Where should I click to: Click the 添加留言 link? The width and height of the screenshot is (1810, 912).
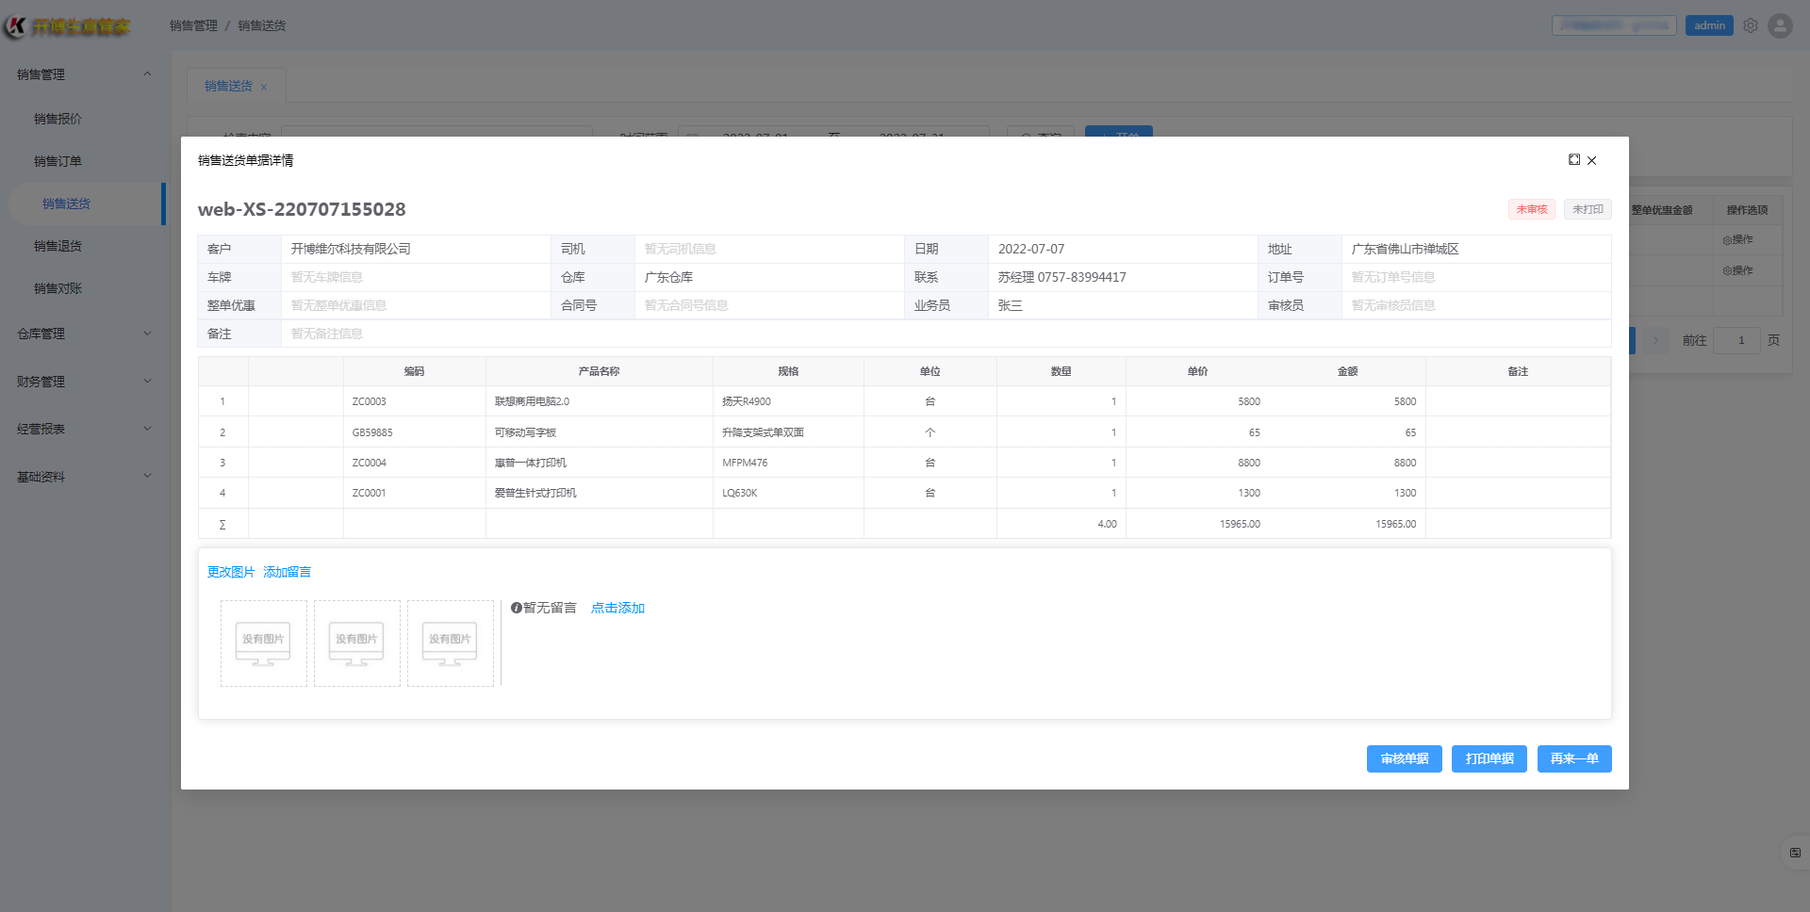tap(287, 572)
